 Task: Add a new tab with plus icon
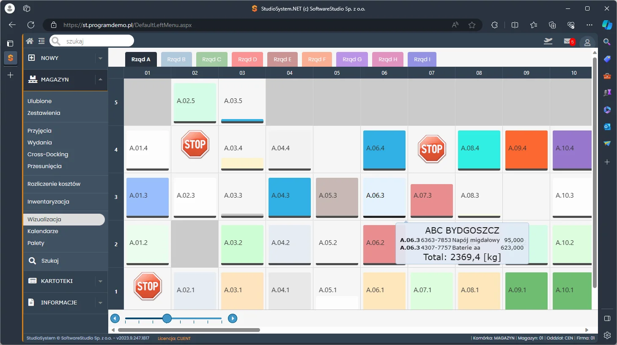tap(11, 75)
